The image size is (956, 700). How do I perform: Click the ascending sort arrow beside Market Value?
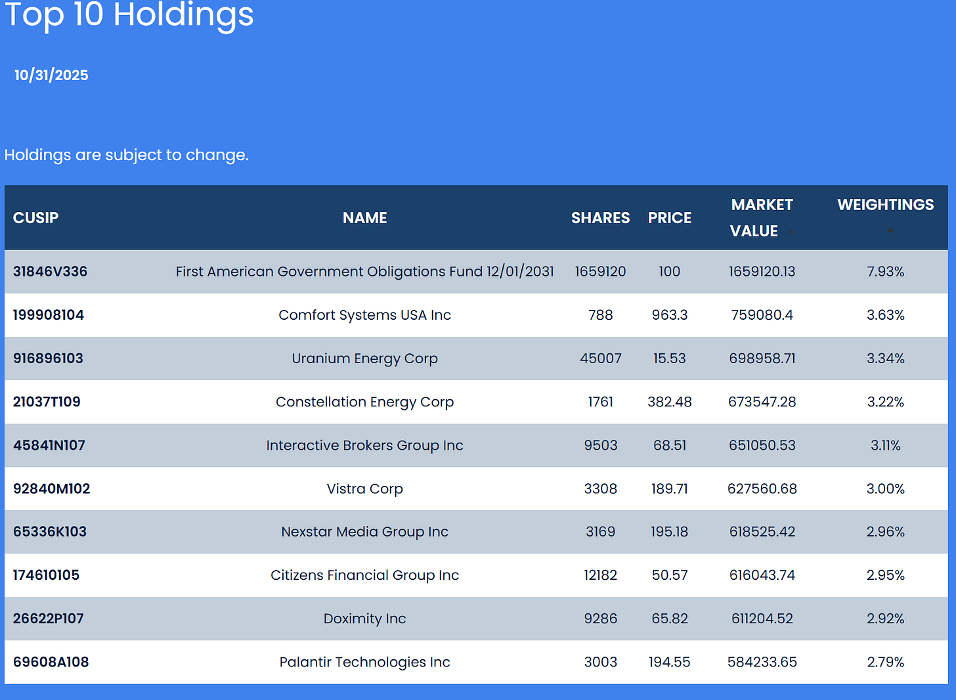click(x=790, y=232)
